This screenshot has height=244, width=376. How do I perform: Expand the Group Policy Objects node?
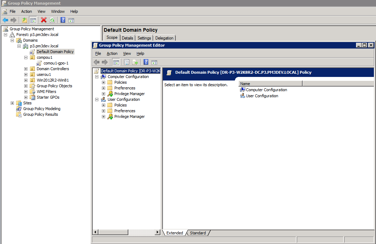[x=26, y=86]
